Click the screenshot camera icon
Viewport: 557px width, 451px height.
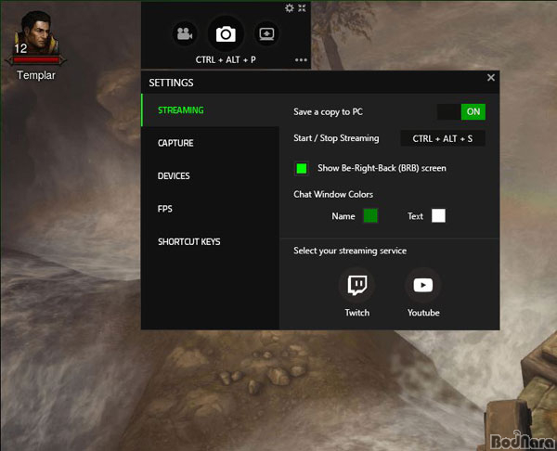(226, 34)
